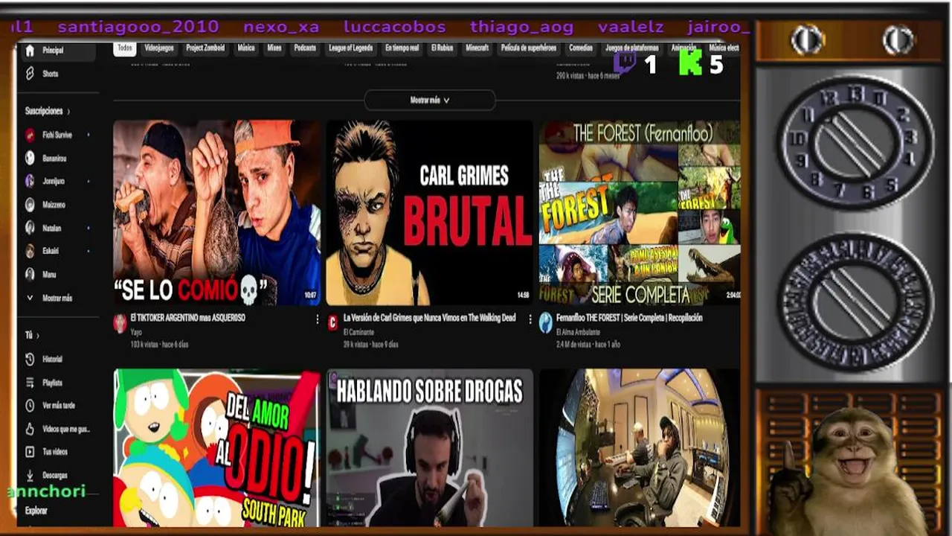The image size is (952, 536).
Task: Open "El TIKTOKER ARGENTINO mas ASQUEROSO" video title
Action: click(188, 318)
